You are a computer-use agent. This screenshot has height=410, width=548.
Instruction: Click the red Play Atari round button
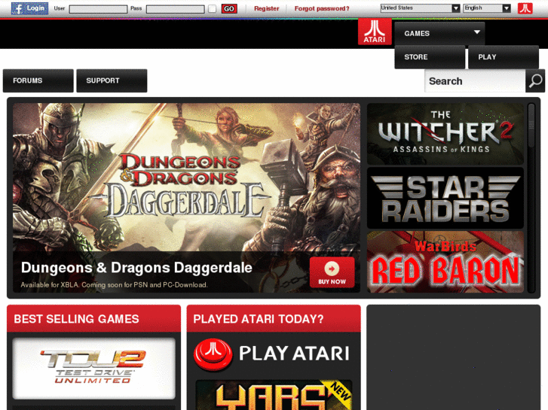(x=213, y=354)
